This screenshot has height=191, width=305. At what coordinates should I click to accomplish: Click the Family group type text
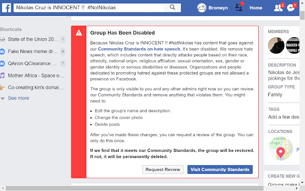275,95
